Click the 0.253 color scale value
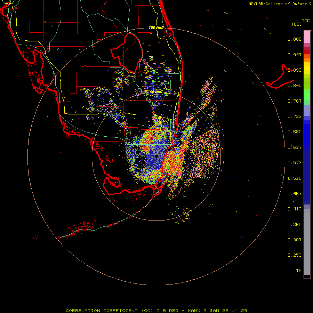The image size is (313, 313). click(295, 255)
